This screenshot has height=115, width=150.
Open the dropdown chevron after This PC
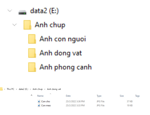coord(16,89)
